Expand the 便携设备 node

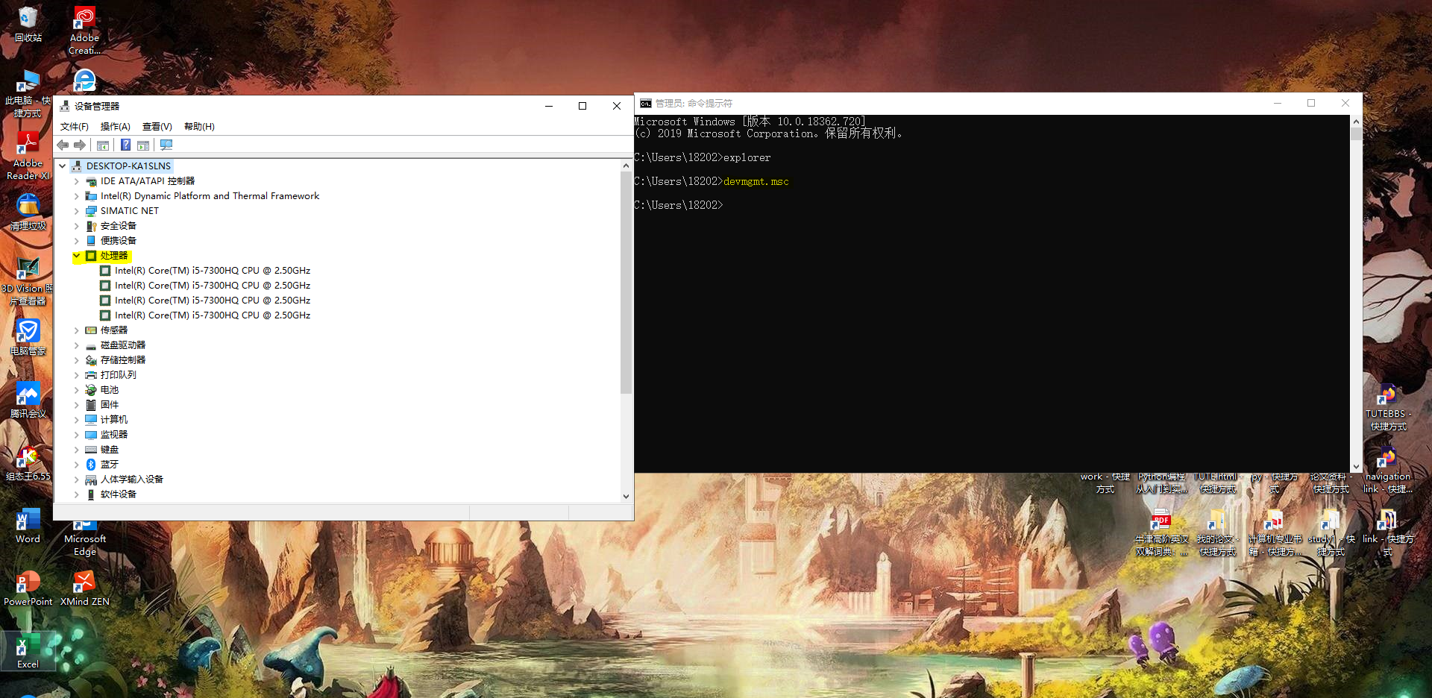pyautogui.click(x=76, y=241)
